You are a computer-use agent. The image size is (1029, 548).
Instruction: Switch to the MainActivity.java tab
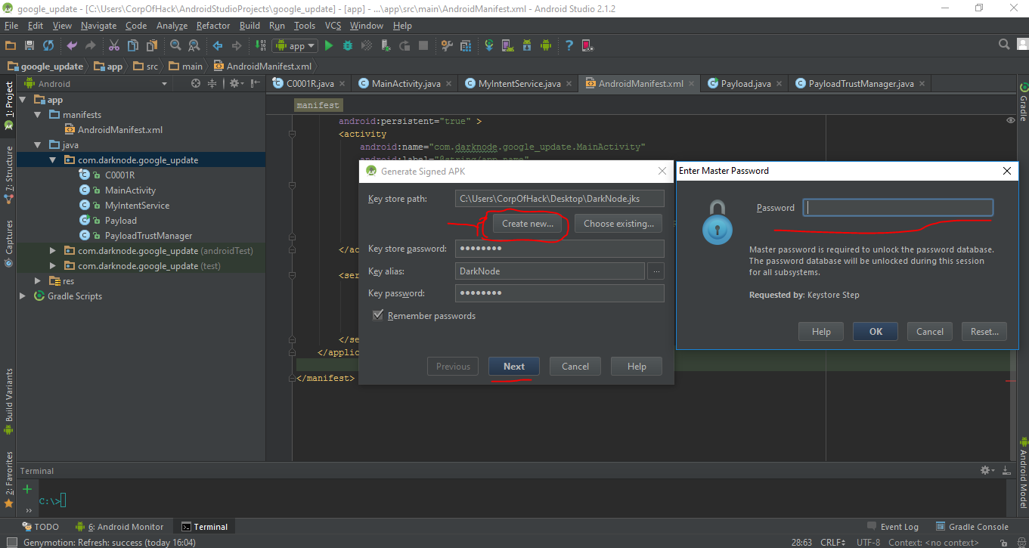405,84
